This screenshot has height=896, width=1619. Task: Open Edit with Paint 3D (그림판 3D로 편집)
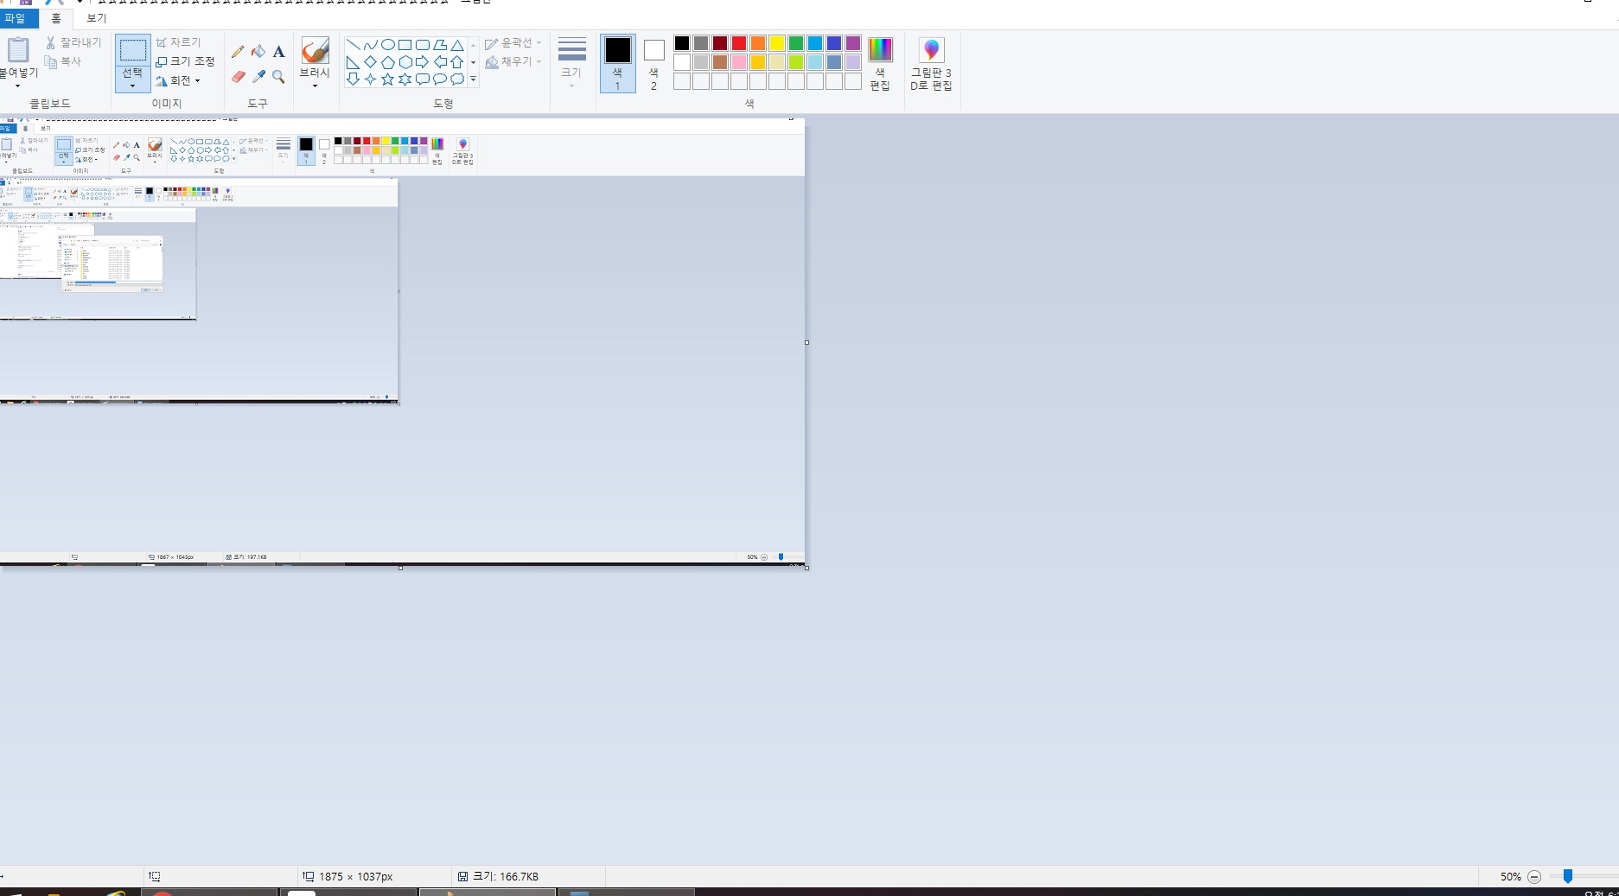click(931, 65)
